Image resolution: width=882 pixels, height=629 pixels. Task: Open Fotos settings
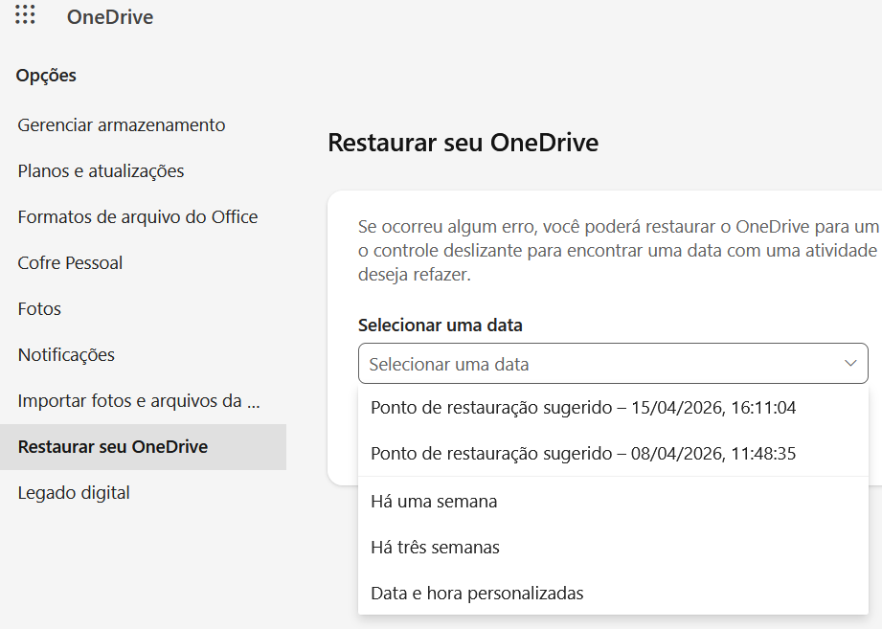click(39, 309)
